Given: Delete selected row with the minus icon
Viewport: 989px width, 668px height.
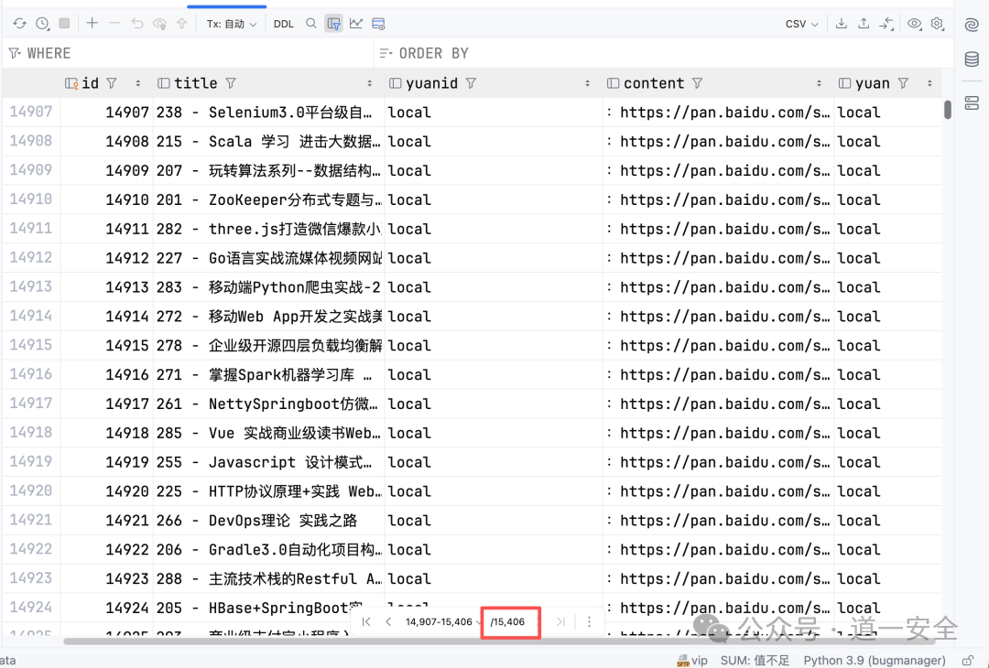Looking at the screenshot, I should pyautogui.click(x=114, y=23).
